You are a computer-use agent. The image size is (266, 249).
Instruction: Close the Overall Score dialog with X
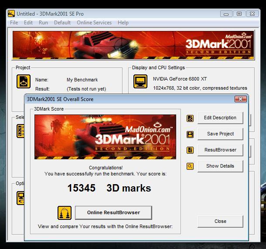(241, 99)
